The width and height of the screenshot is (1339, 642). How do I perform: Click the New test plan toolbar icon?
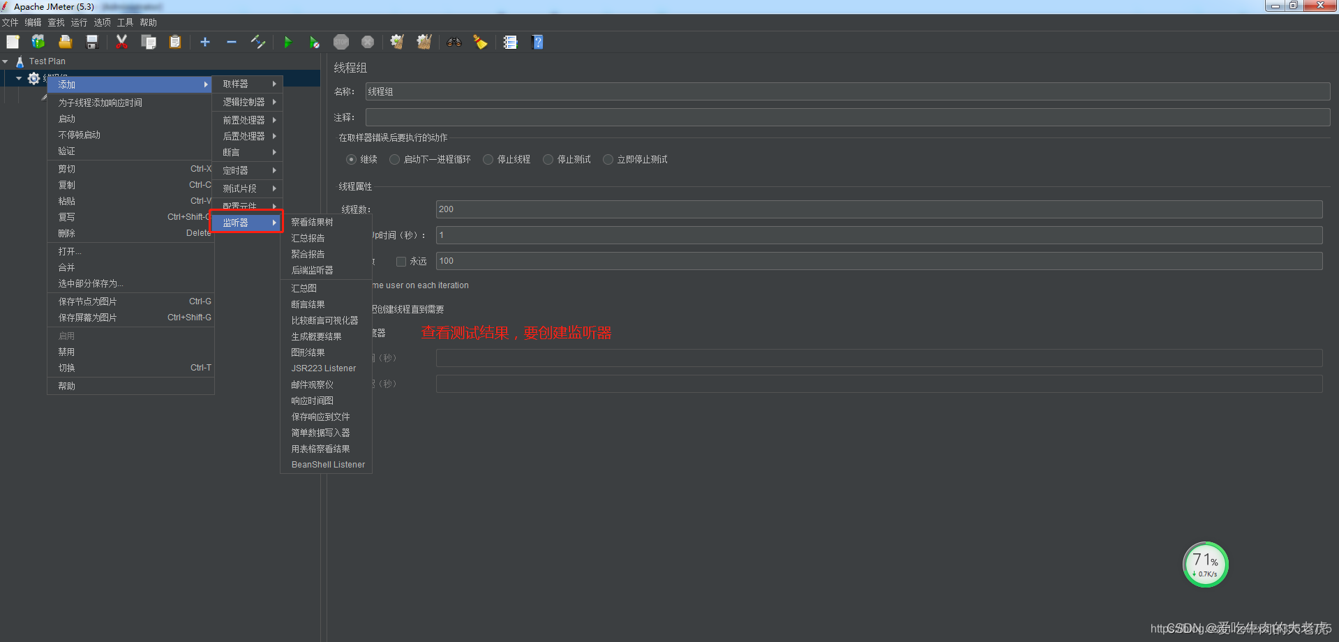coord(13,42)
